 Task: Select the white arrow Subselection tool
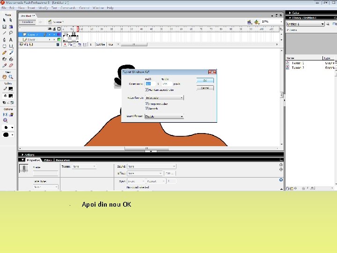click(11, 20)
